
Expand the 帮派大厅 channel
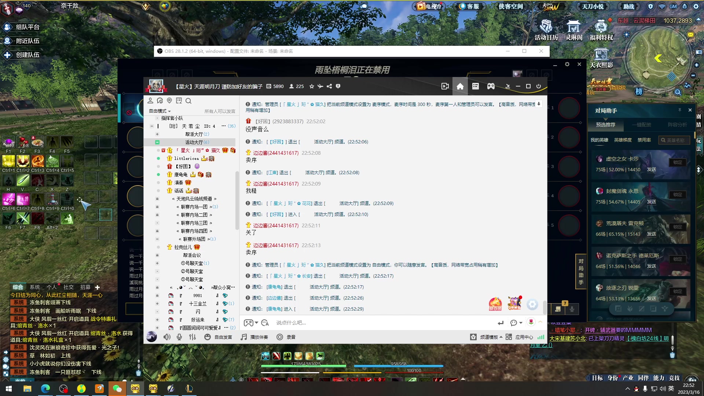coord(157,134)
